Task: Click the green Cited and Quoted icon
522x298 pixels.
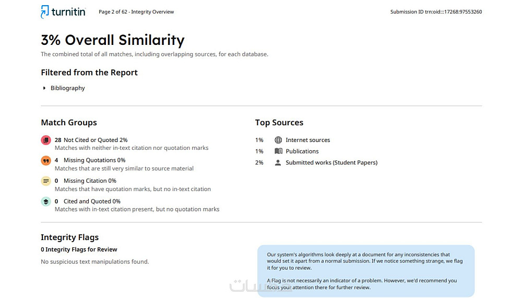Action: tap(46, 201)
